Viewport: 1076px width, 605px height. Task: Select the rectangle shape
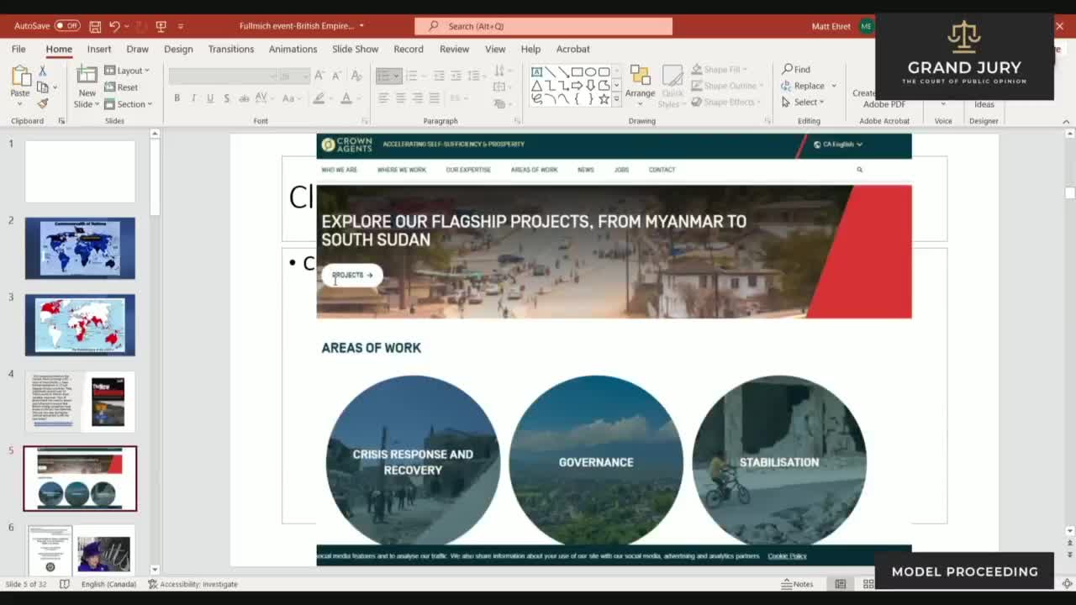(578, 72)
